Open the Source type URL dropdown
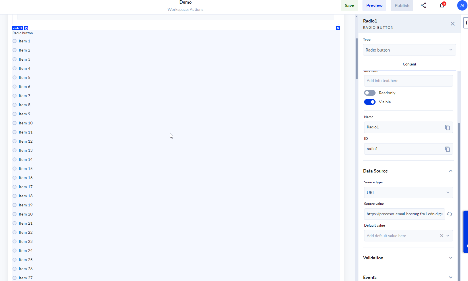This screenshot has width=468, height=281. pyautogui.click(x=408, y=192)
